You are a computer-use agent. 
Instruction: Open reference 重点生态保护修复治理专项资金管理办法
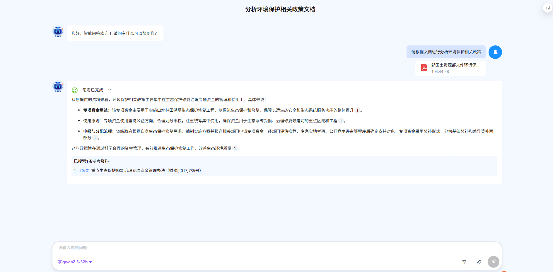click(146, 171)
